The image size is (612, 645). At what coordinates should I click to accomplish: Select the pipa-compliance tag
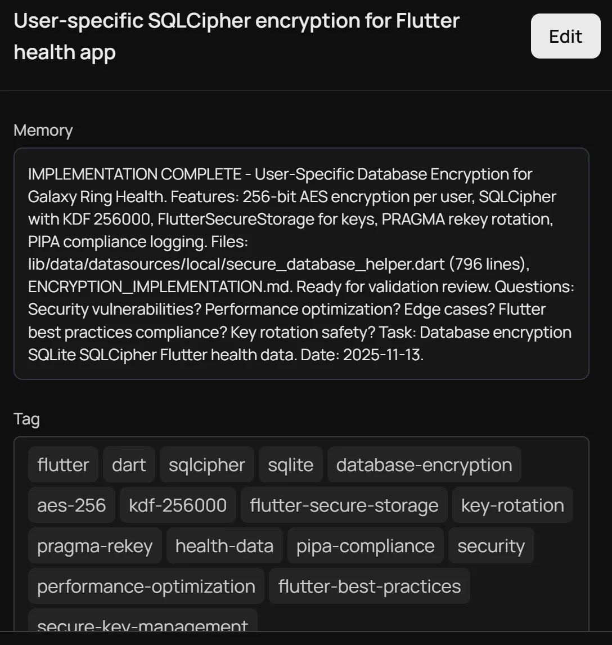(365, 545)
